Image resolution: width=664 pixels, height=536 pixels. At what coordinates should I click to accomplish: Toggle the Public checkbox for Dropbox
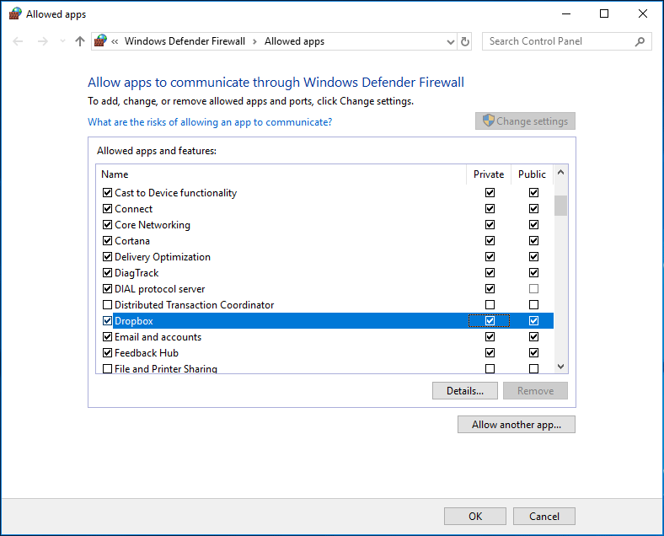pos(533,321)
